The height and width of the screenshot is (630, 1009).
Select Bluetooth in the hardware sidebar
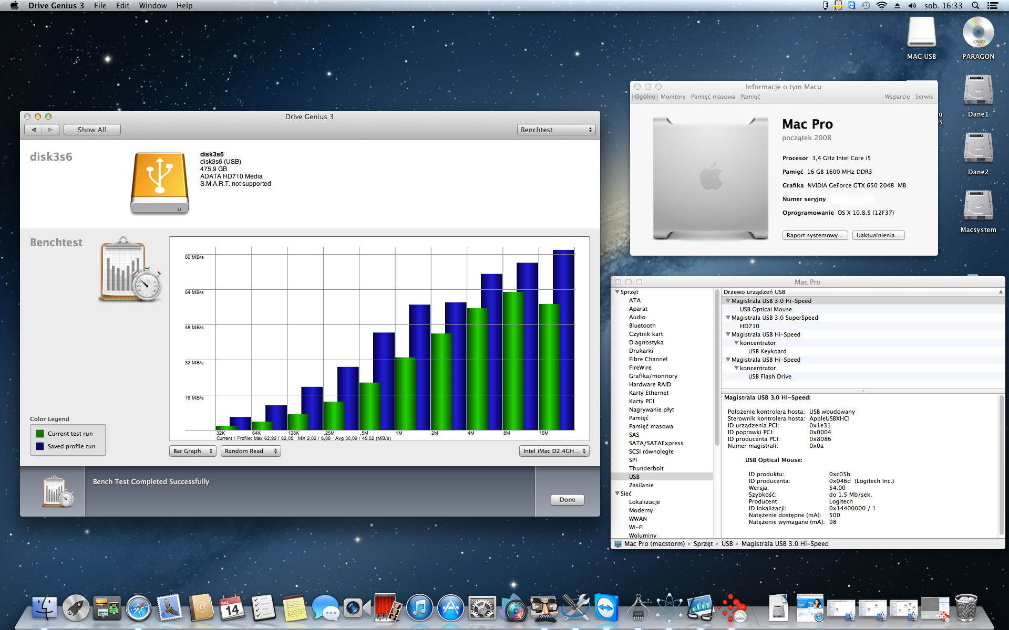(x=642, y=325)
